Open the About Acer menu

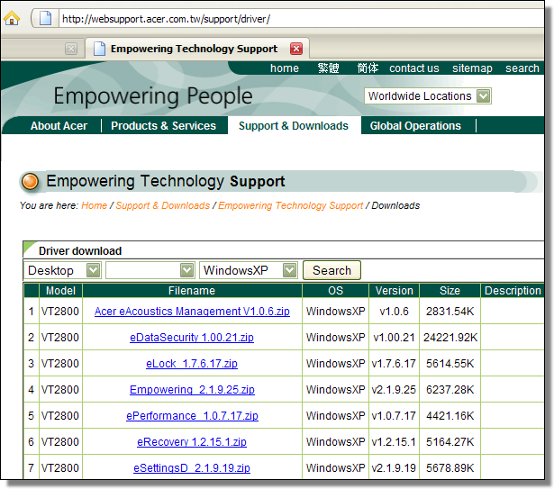pyautogui.click(x=59, y=126)
